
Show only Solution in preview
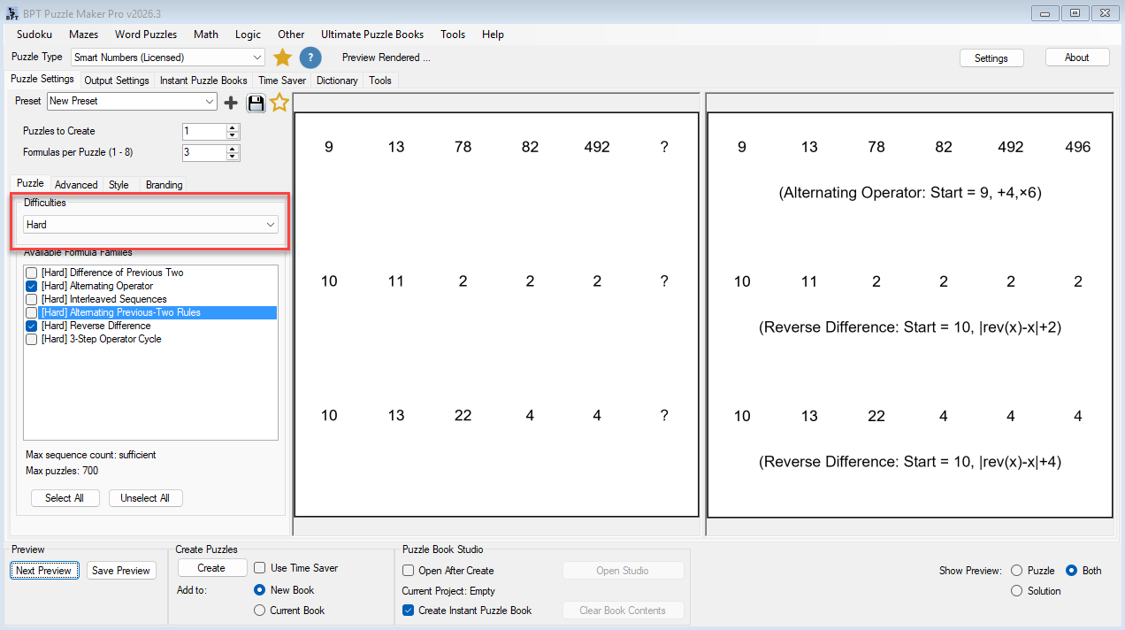click(x=1016, y=591)
